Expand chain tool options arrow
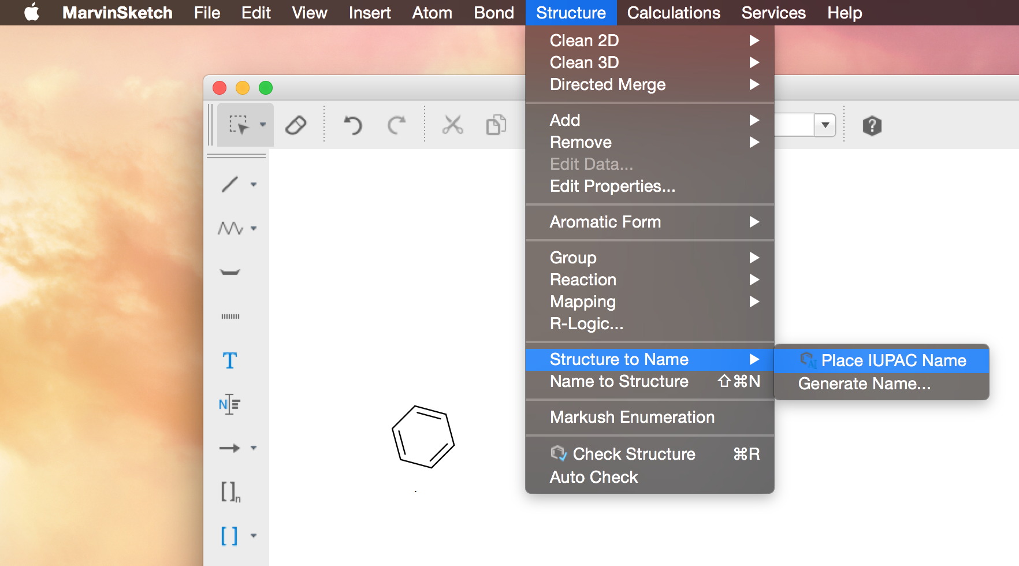 click(254, 229)
